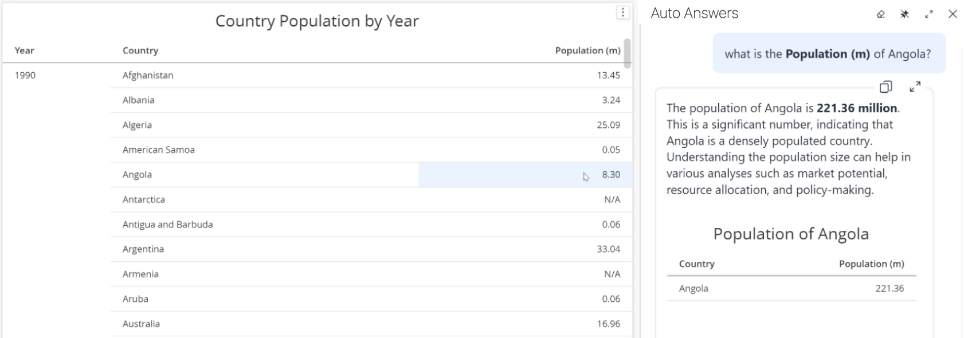Clear the Auto Answers conversation (eraser icon)
The image size is (964, 338).
point(881,14)
